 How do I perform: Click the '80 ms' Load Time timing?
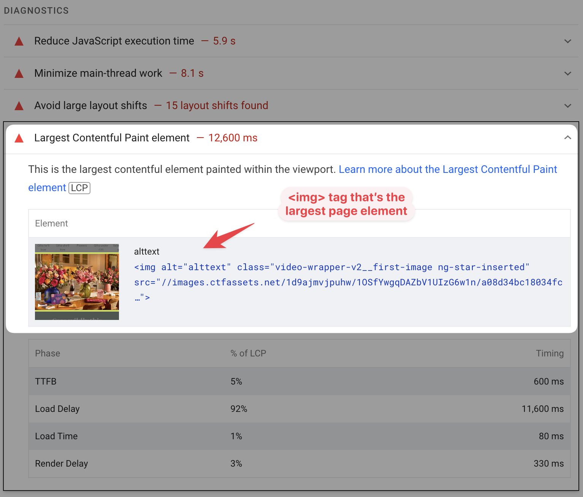551,436
